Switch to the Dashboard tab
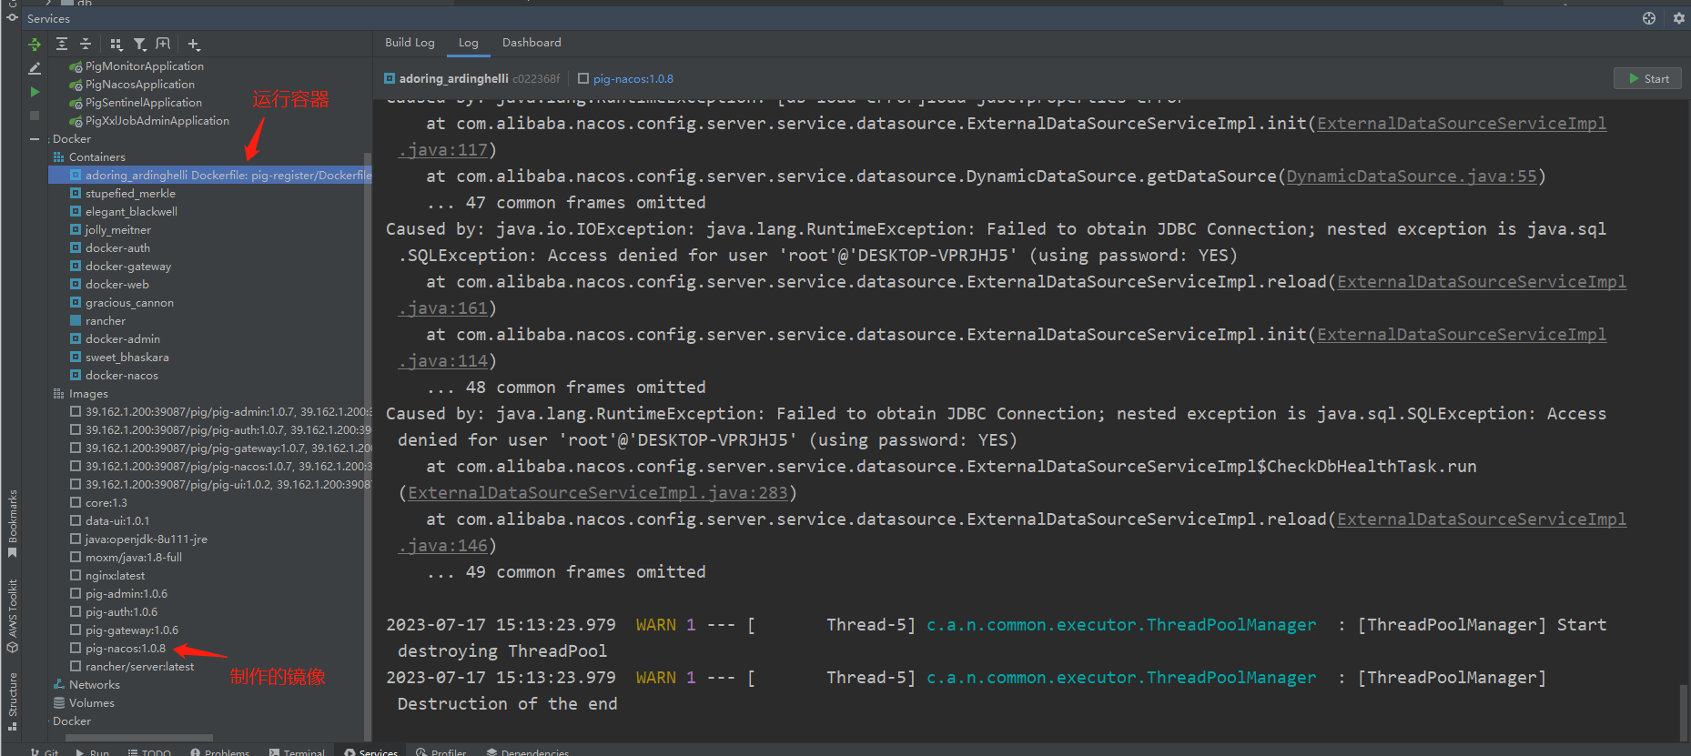The image size is (1691, 756). click(532, 43)
